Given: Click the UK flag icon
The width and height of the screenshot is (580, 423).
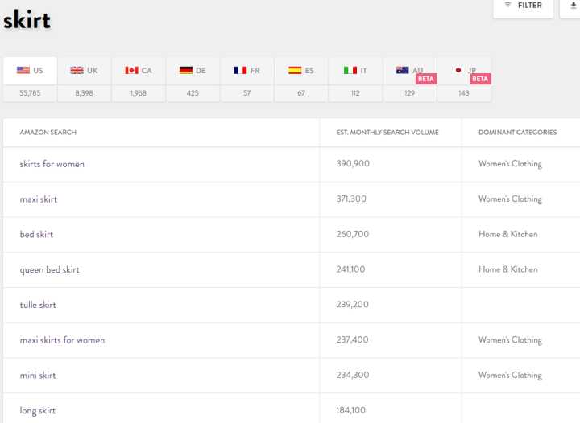Looking at the screenshot, I should click(x=77, y=71).
